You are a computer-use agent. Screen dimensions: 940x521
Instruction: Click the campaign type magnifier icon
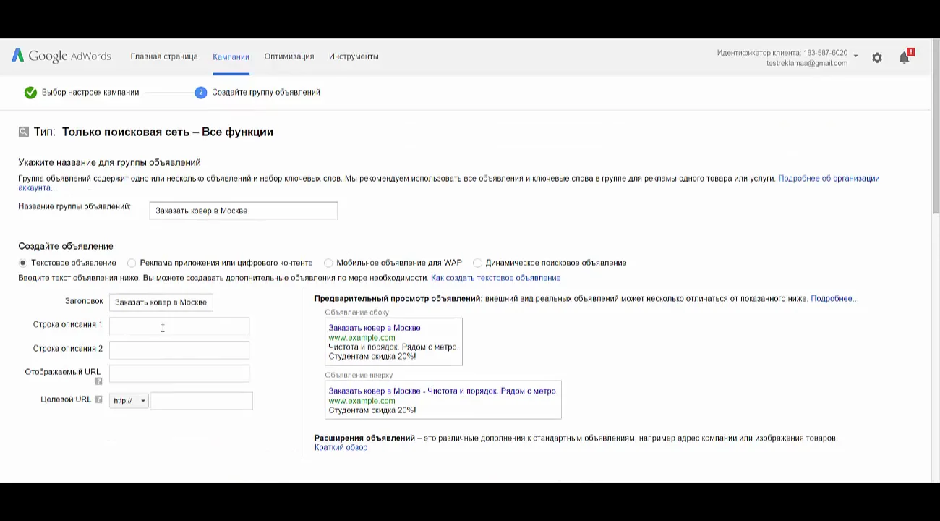[x=24, y=132]
